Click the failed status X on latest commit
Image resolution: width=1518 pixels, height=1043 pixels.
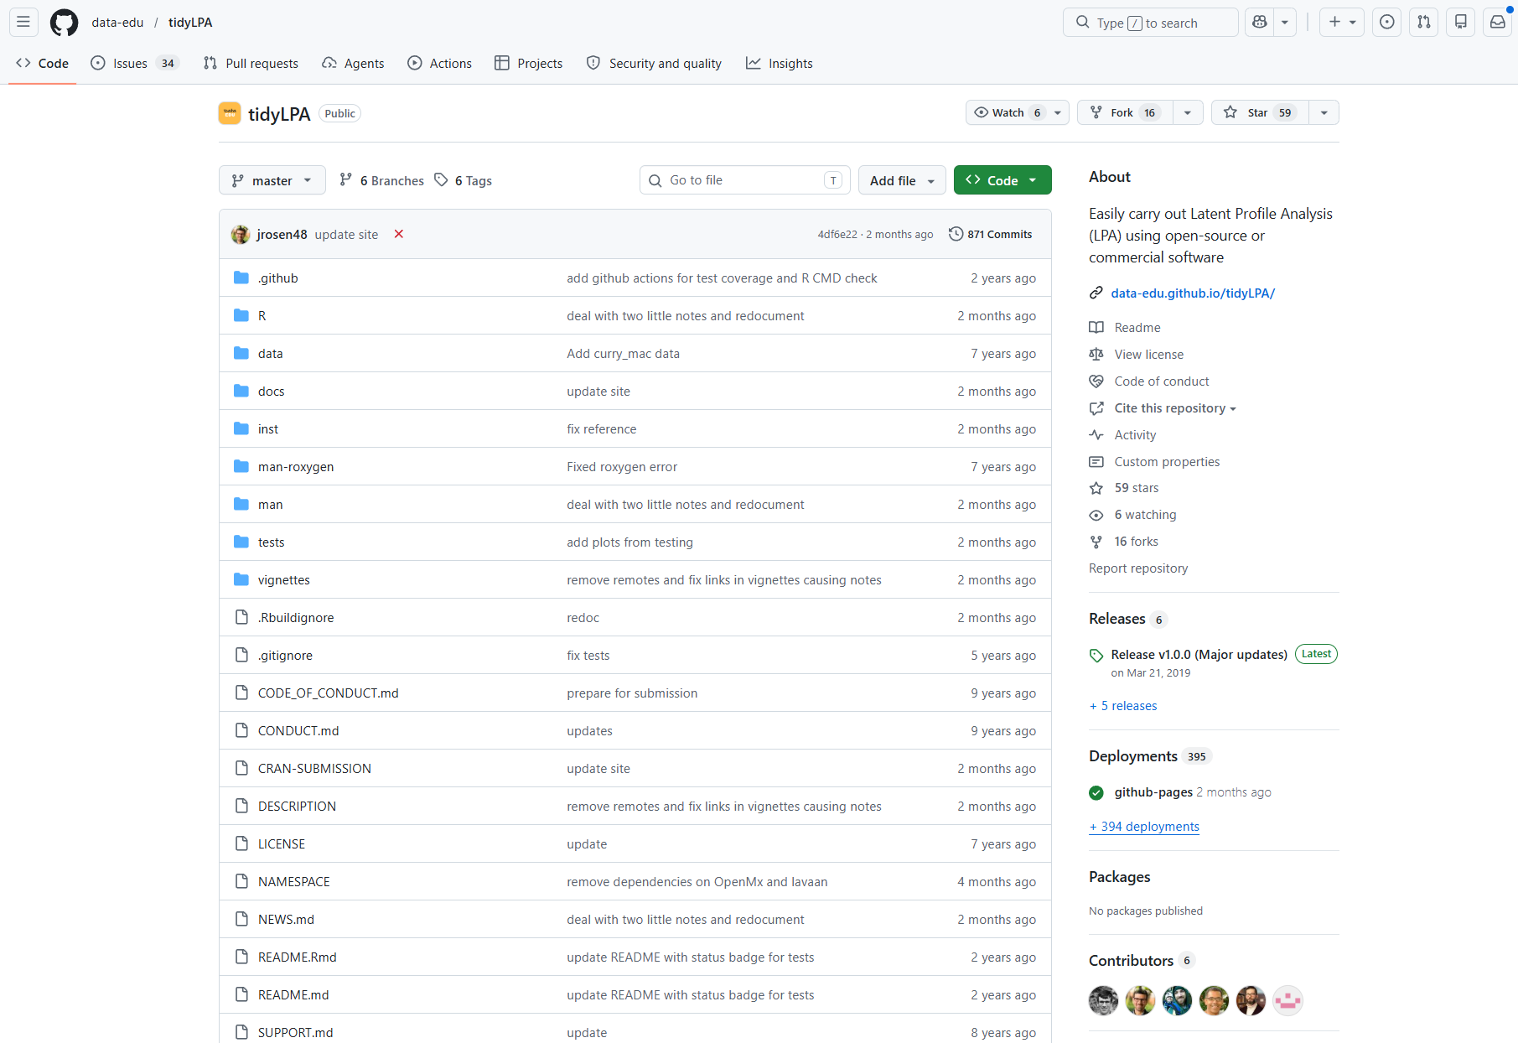(399, 234)
